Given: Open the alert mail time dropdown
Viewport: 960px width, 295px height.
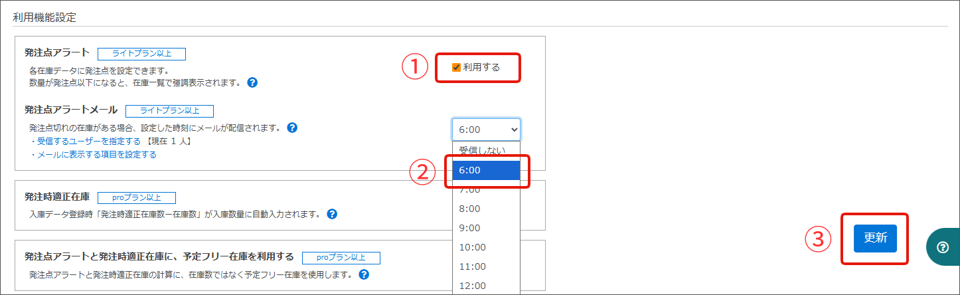Looking at the screenshot, I should (486, 129).
